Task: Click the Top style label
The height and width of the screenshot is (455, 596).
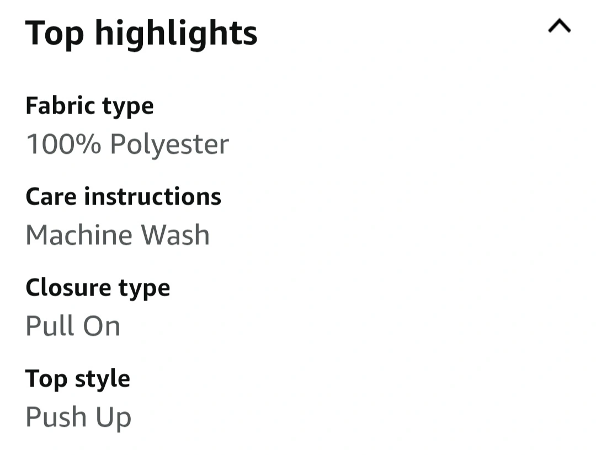Action: click(78, 378)
